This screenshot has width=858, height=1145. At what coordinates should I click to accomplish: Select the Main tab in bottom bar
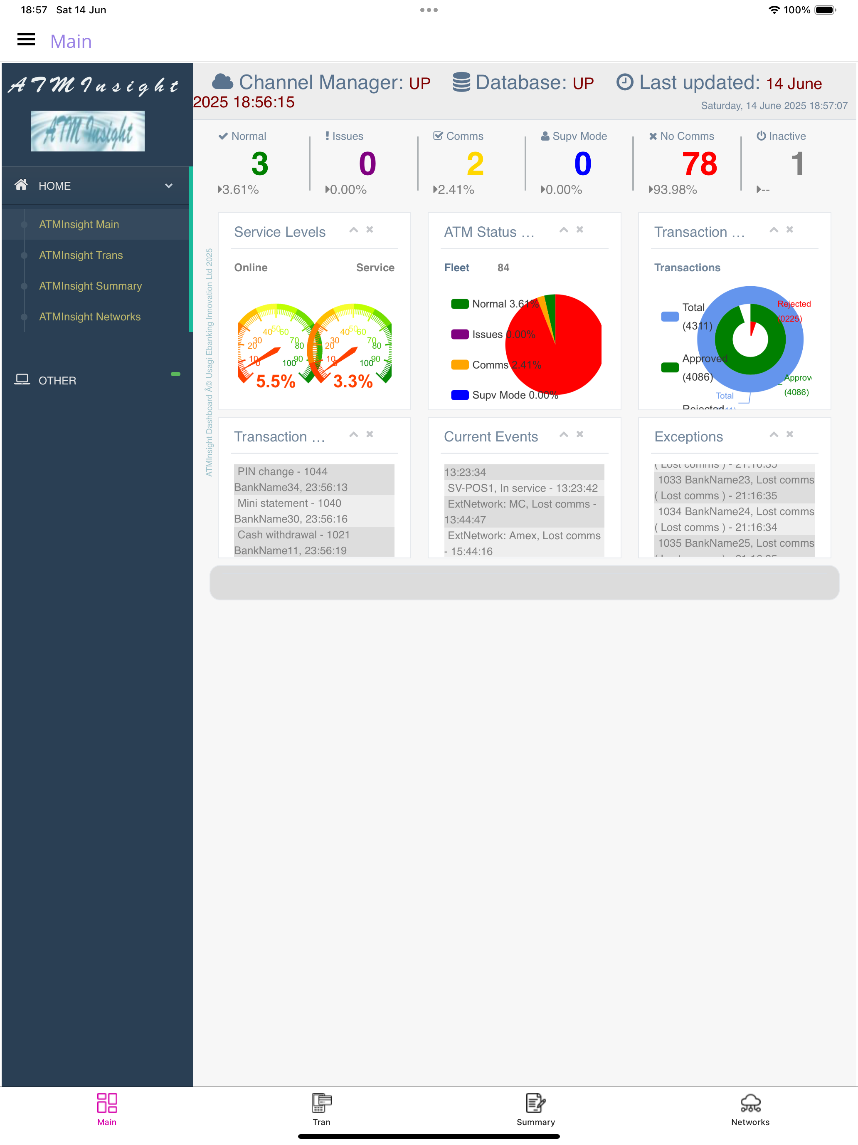(x=107, y=1109)
